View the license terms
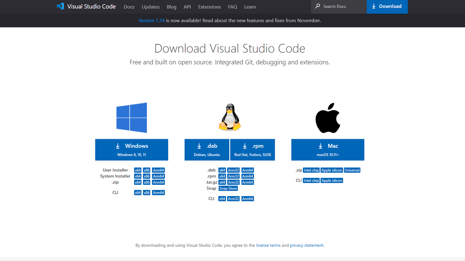This screenshot has width=465, height=261. pos(268,245)
